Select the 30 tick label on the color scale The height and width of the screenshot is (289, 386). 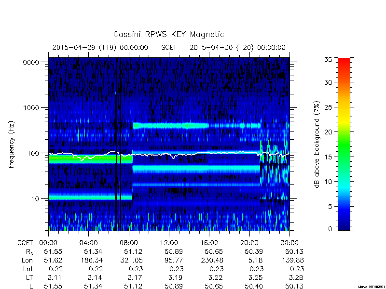328,82
